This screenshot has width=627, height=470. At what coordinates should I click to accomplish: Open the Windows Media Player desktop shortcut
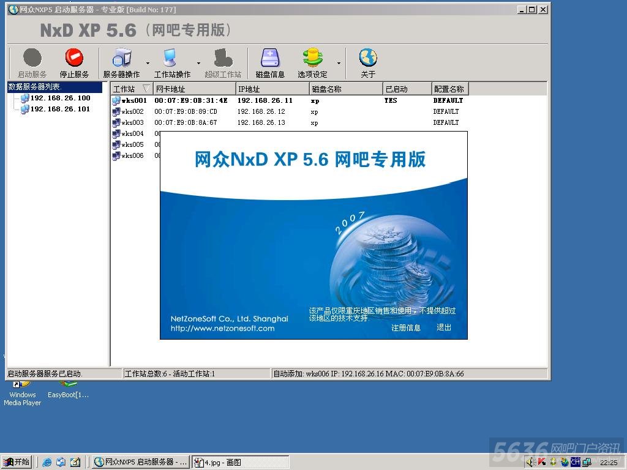click(23, 394)
